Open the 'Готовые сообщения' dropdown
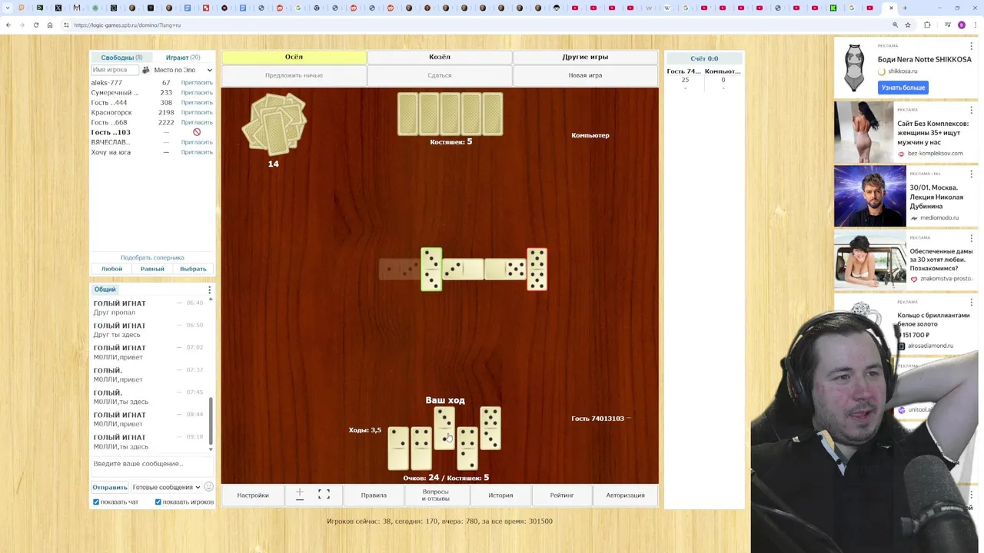 (x=166, y=487)
